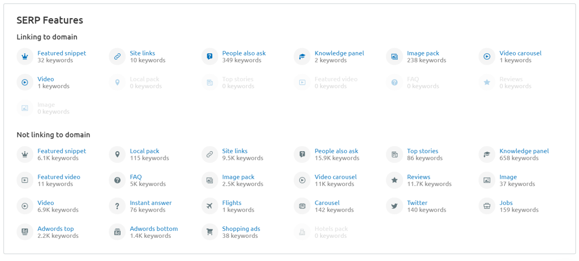Click the chain icon for Site links with 10 keywords
Viewport: 579px width, 261px height.
[x=117, y=57]
